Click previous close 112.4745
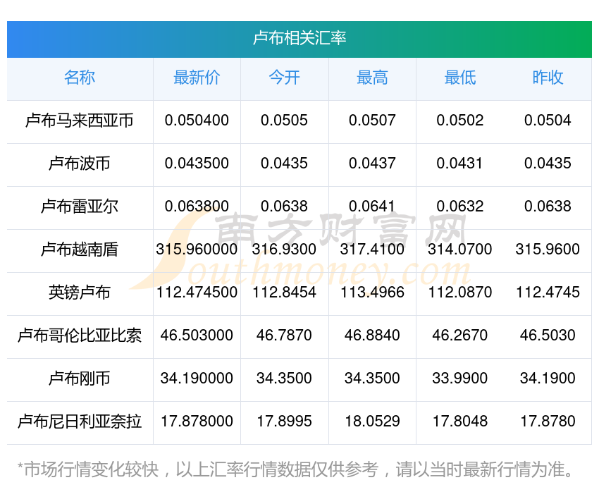 coord(548,293)
